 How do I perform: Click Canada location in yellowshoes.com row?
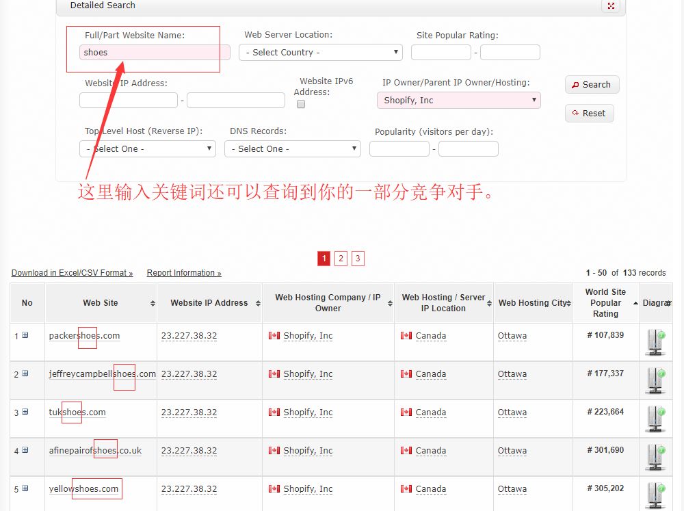430,488
